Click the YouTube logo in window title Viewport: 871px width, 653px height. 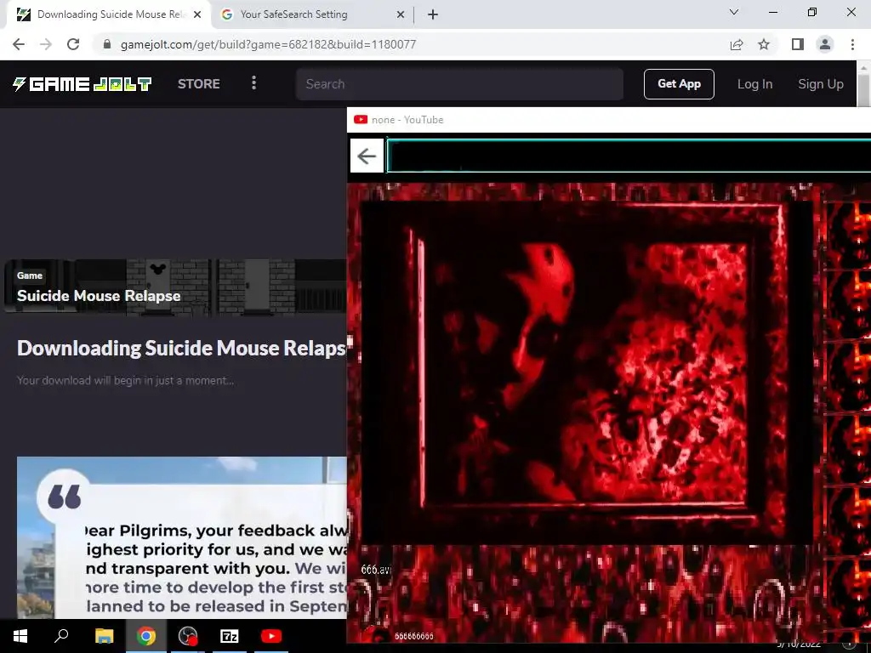click(361, 119)
